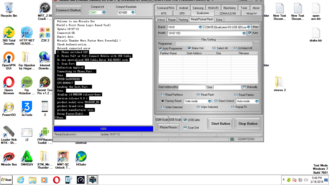Open Frp Hijacker by Hagard folder
Viewport: 329px width, 185px height.
27,61
